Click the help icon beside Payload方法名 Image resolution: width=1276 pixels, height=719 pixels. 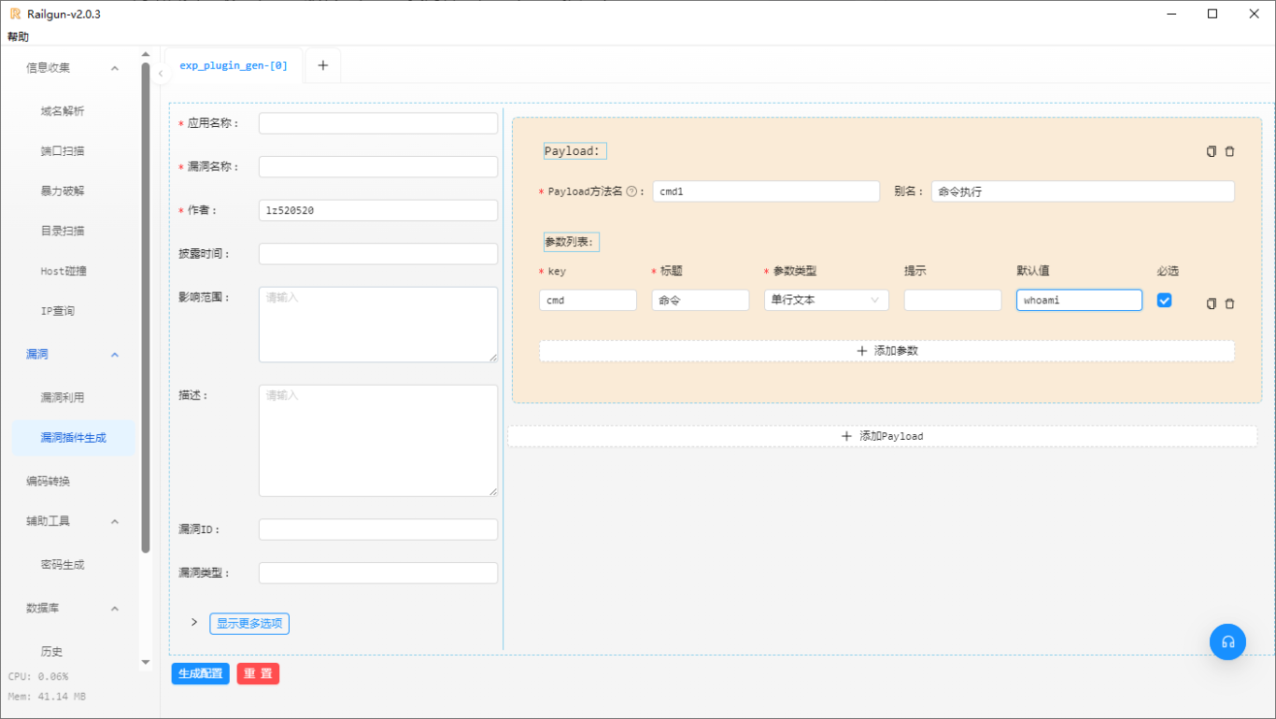coord(631,191)
